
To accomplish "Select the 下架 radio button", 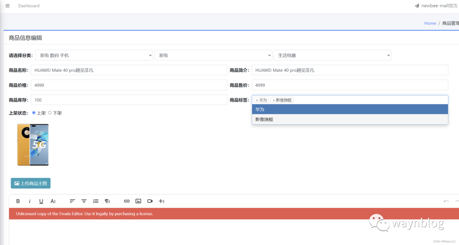I will click(50, 113).
